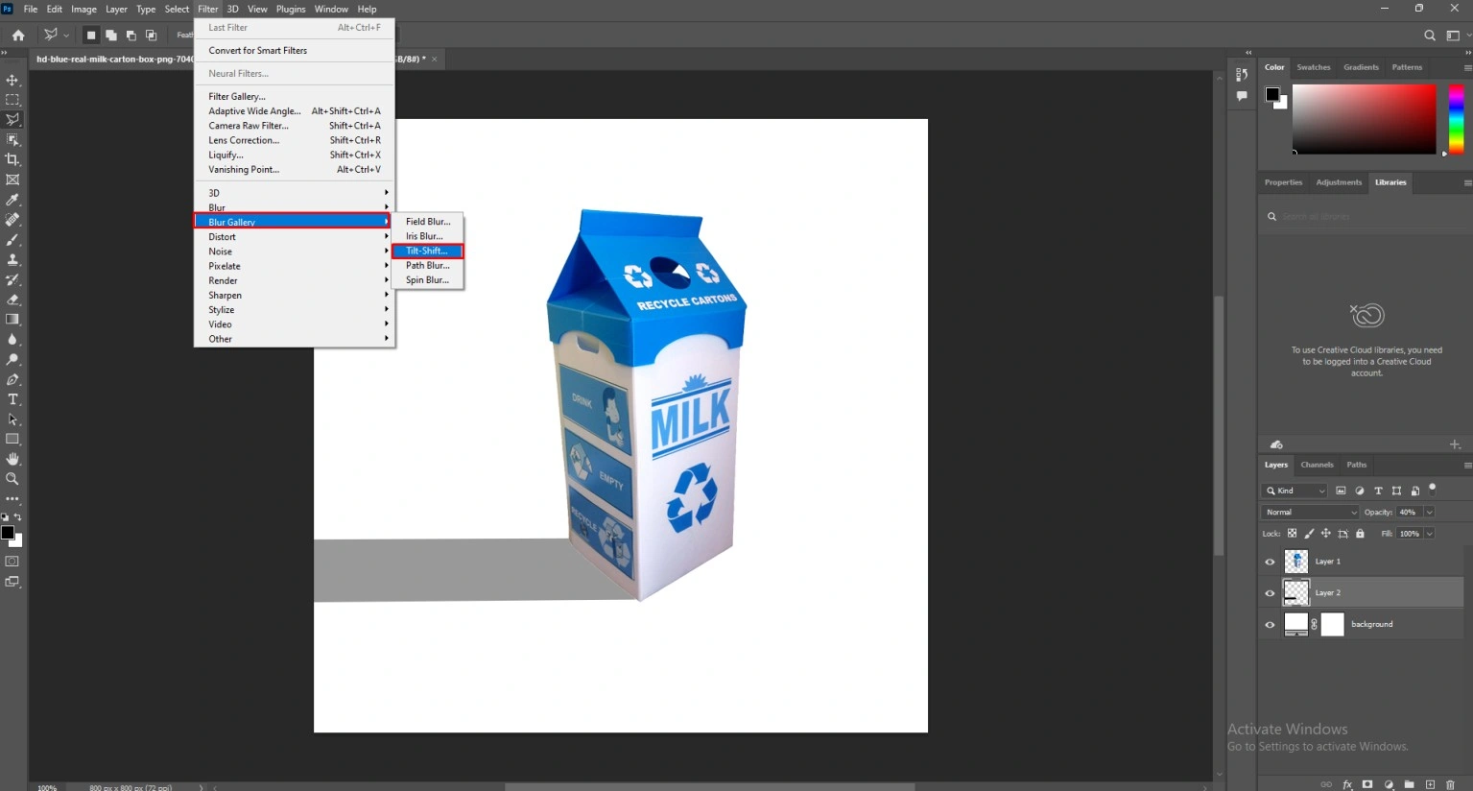This screenshot has height=791, width=1473.
Task: Toggle lock position
Action: click(1326, 534)
